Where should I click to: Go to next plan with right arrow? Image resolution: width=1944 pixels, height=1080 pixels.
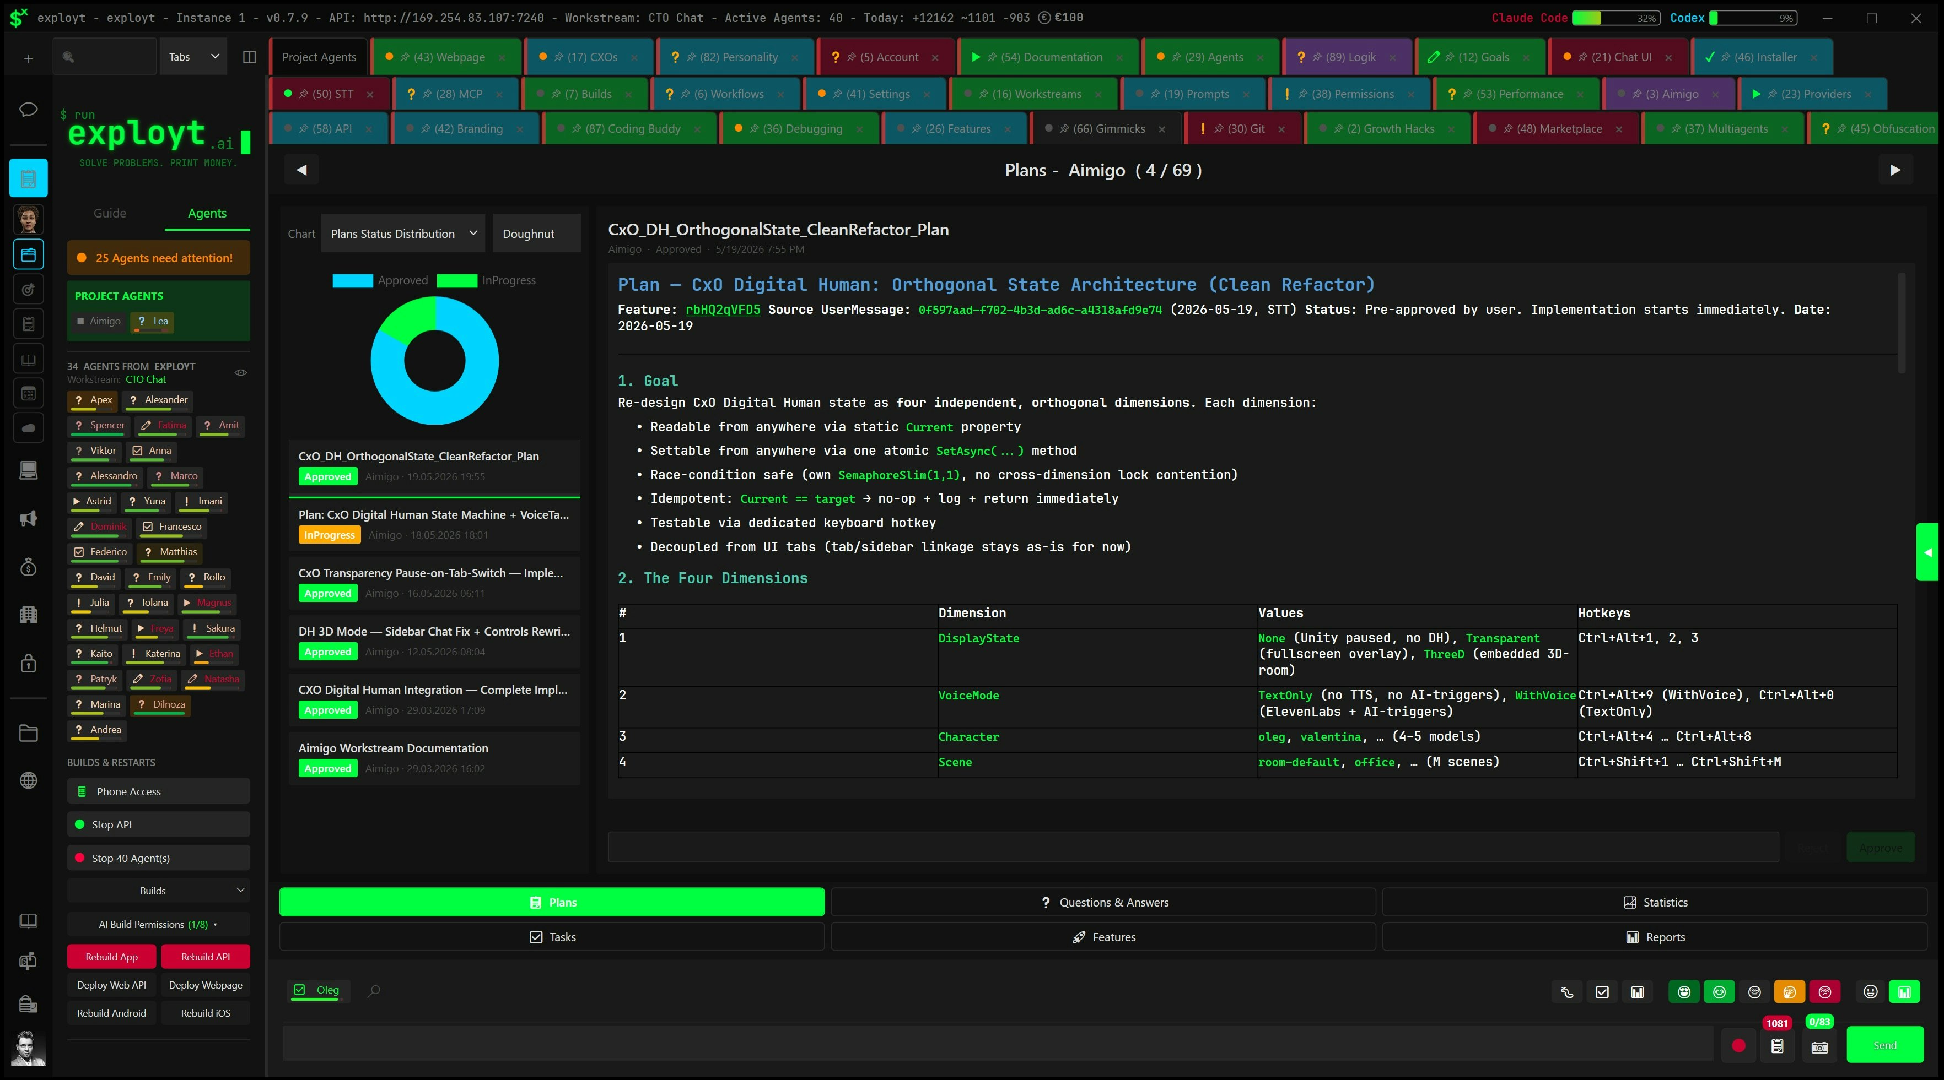click(x=1895, y=170)
